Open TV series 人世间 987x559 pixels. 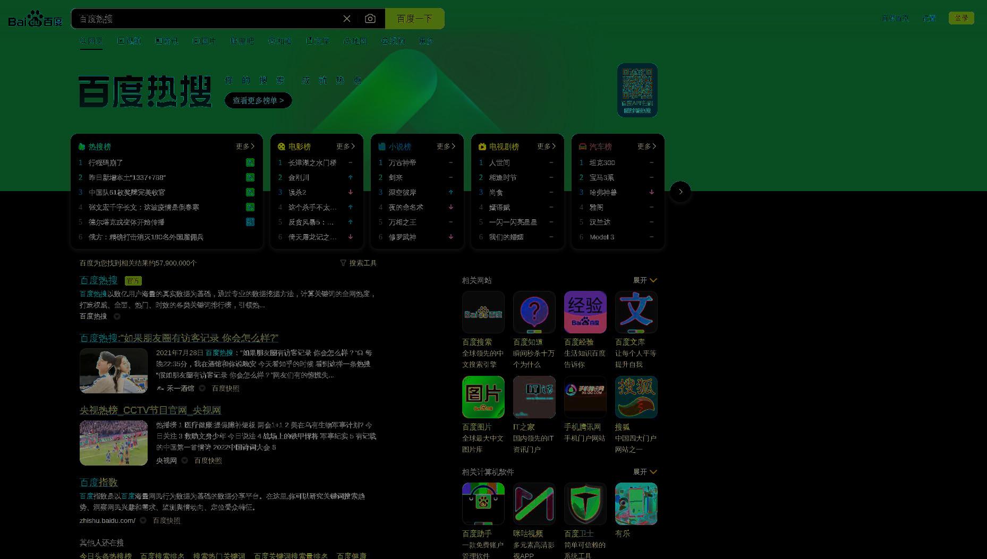499,162
